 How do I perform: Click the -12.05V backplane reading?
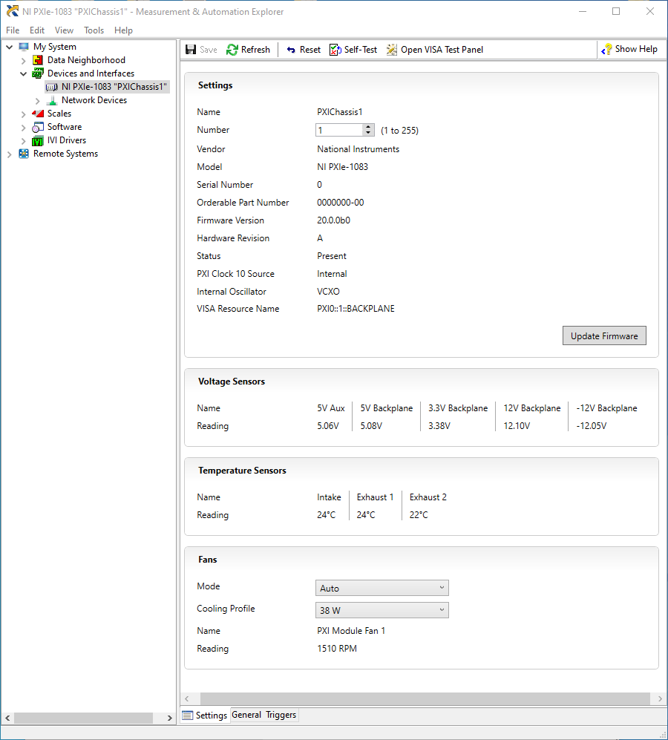tap(591, 426)
